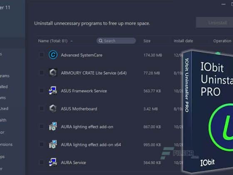
Task: Tick the AURA Service checkbox
Action: click(42, 162)
